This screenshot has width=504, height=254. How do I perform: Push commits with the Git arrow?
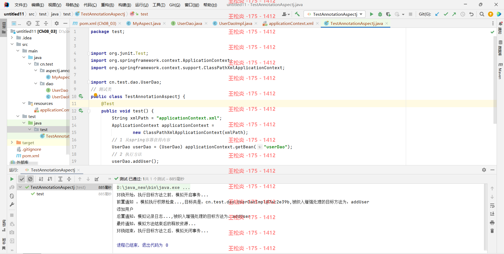click(x=454, y=14)
